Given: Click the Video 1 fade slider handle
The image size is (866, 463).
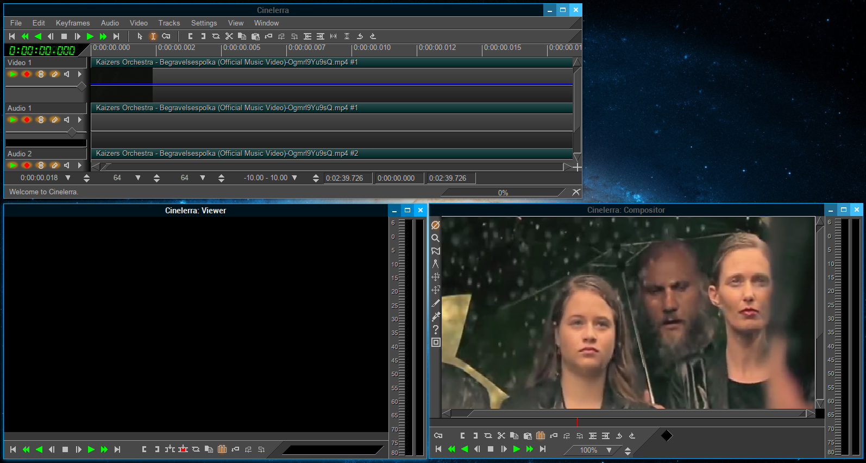Looking at the screenshot, I should (x=81, y=86).
